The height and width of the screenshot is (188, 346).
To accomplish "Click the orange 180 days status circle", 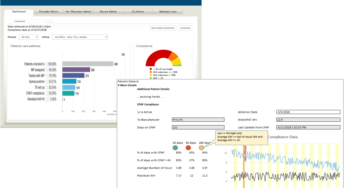I will tap(201, 148).
